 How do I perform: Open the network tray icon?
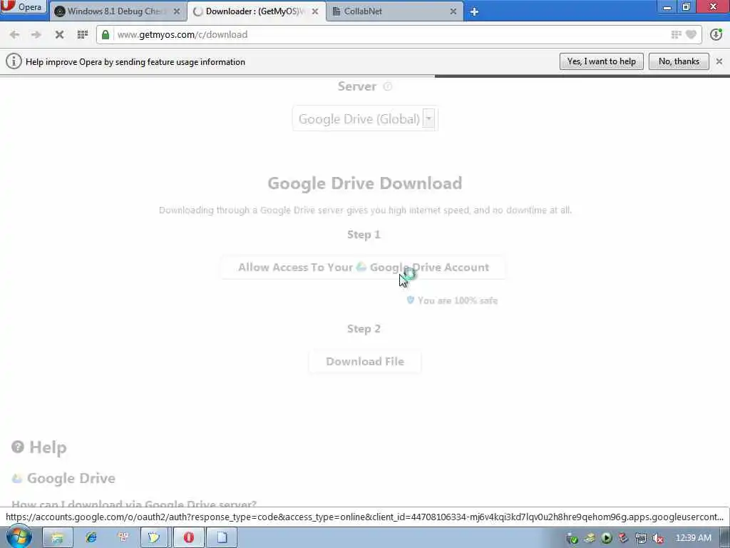(641, 538)
